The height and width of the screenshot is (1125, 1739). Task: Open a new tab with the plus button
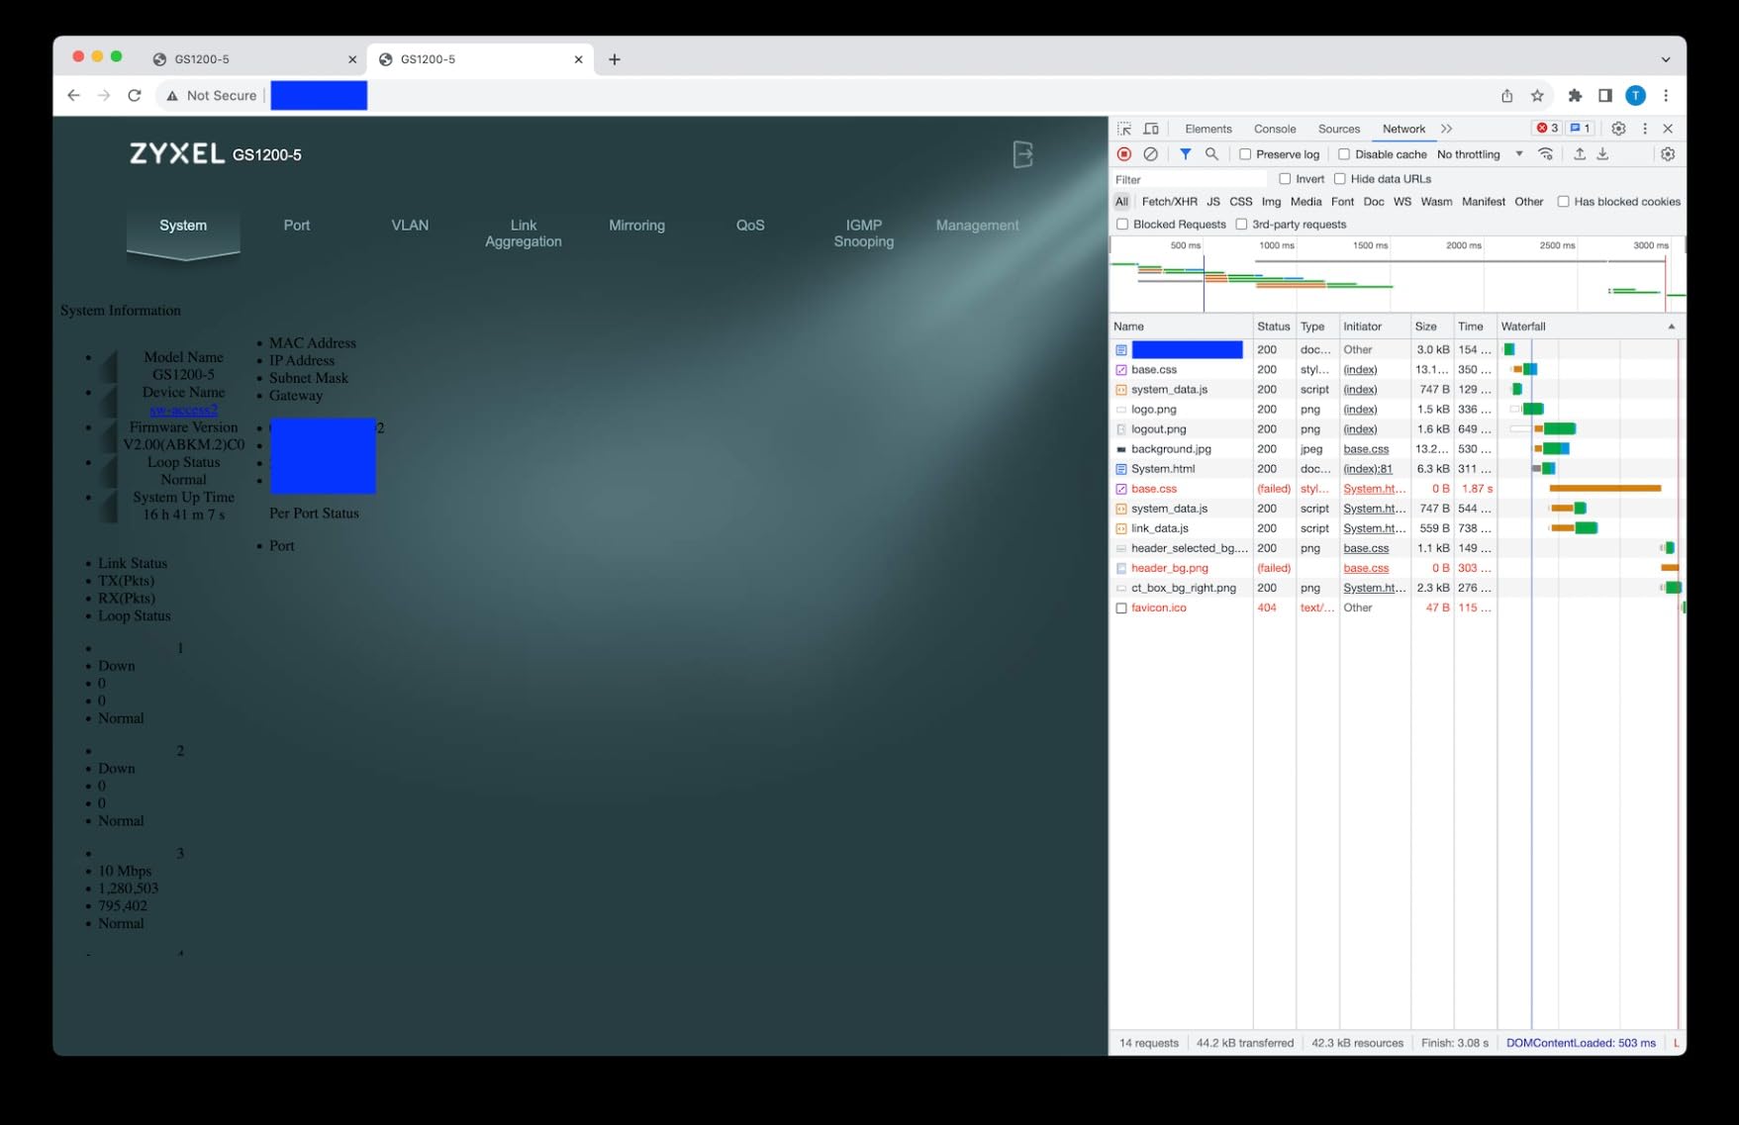coord(615,59)
